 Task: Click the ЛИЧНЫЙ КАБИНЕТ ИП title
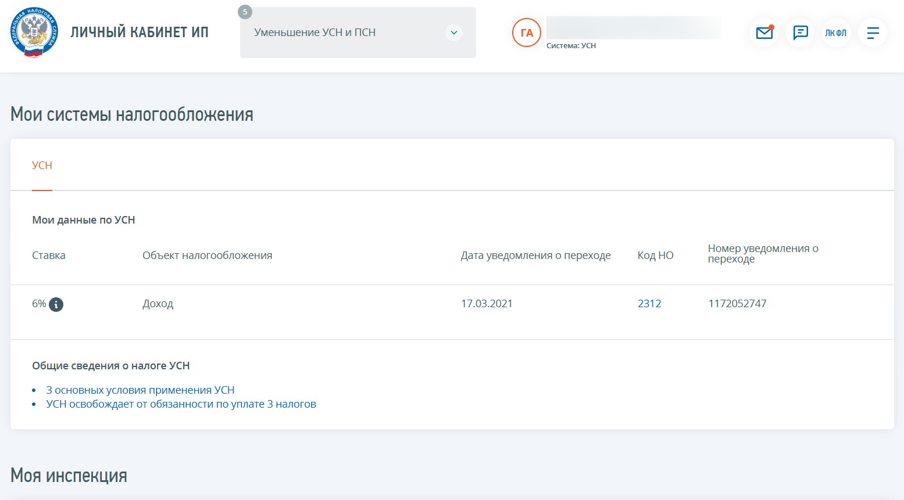140,33
